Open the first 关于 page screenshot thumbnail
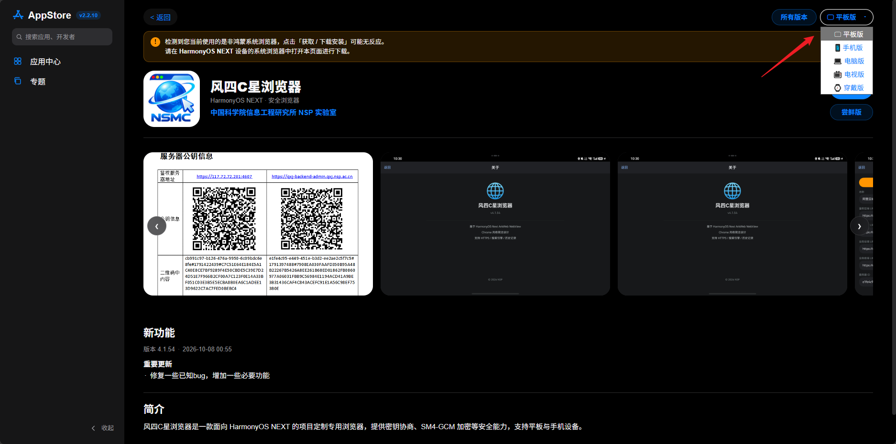This screenshot has width=896, height=444. [495, 224]
